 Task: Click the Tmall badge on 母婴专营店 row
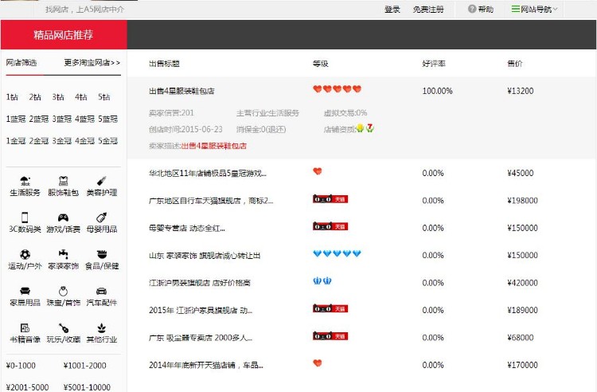click(x=330, y=226)
